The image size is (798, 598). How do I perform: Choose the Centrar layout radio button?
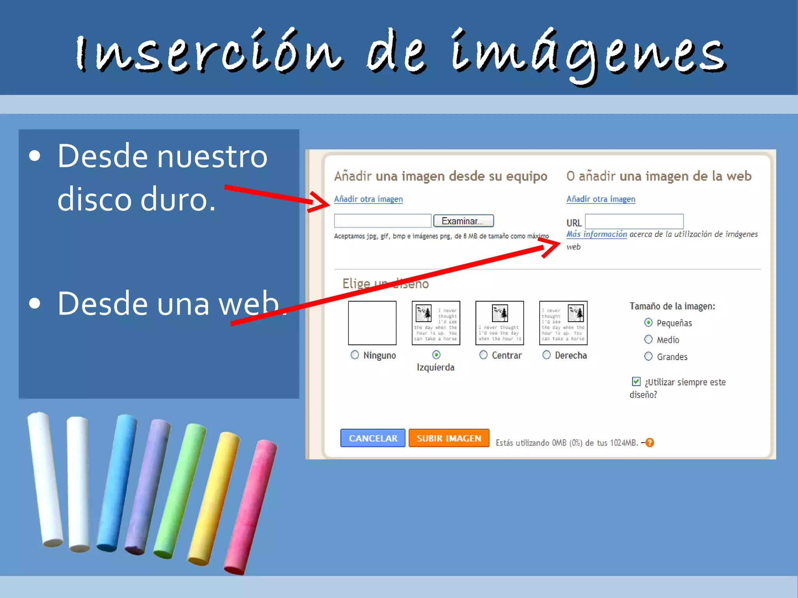click(x=484, y=355)
